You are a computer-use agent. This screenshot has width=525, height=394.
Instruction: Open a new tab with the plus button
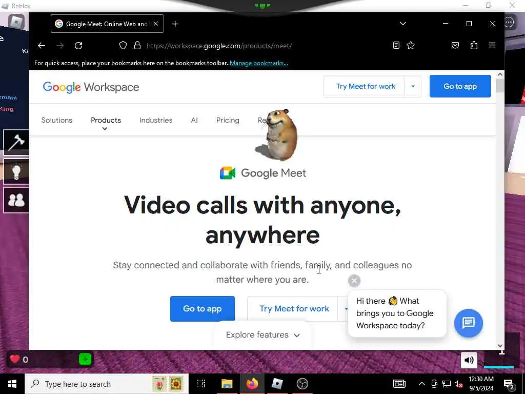point(175,24)
